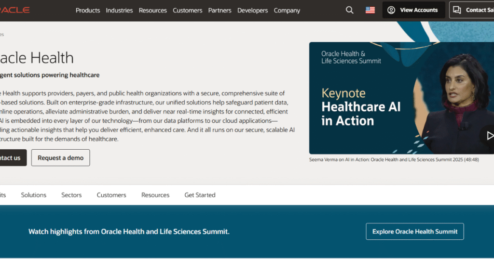Open the Company menu
Screen dimensions: 494x259
click(287, 10)
